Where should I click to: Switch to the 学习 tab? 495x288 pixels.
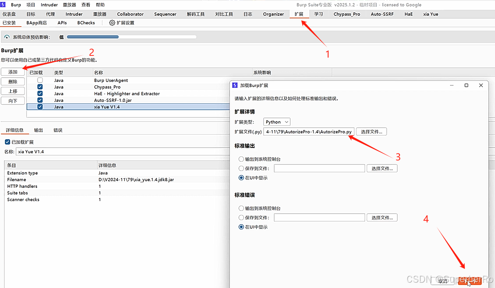coord(318,14)
